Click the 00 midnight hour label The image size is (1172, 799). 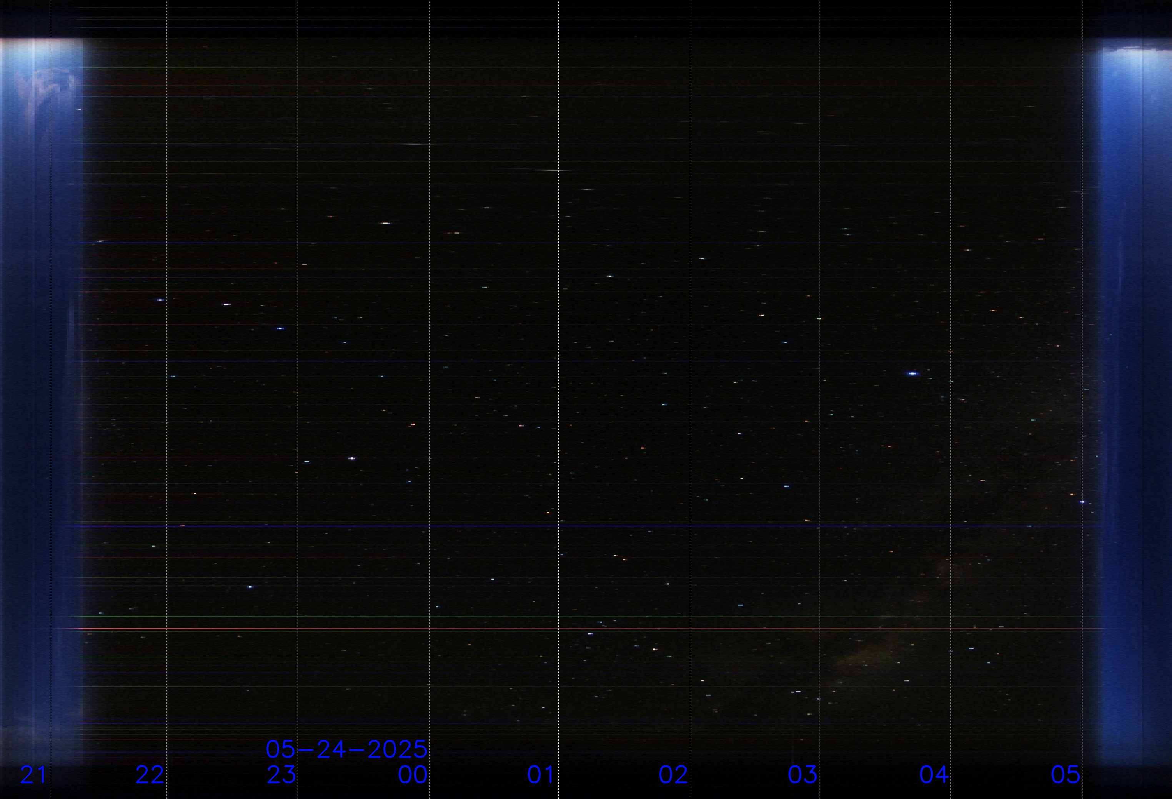click(413, 775)
